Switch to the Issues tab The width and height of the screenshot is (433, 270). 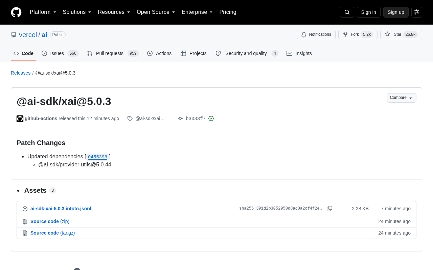[60, 53]
